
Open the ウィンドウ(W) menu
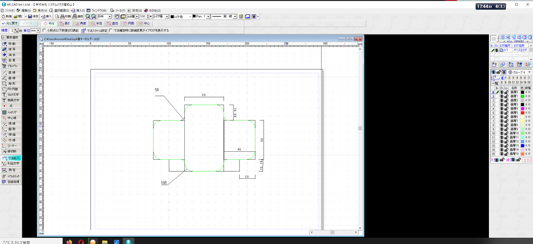point(97,10)
